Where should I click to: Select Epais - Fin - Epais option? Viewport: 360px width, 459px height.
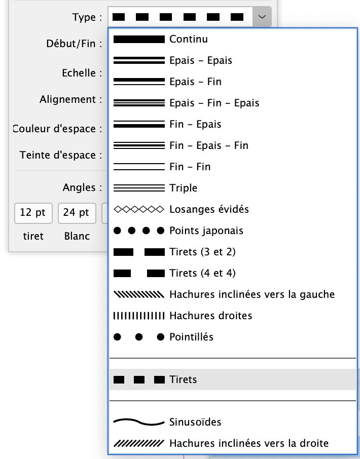(214, 103)
